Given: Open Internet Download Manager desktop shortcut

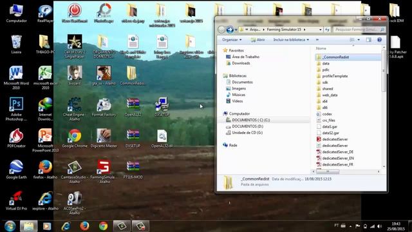Looking at the screenshot, I should point(45,109).
